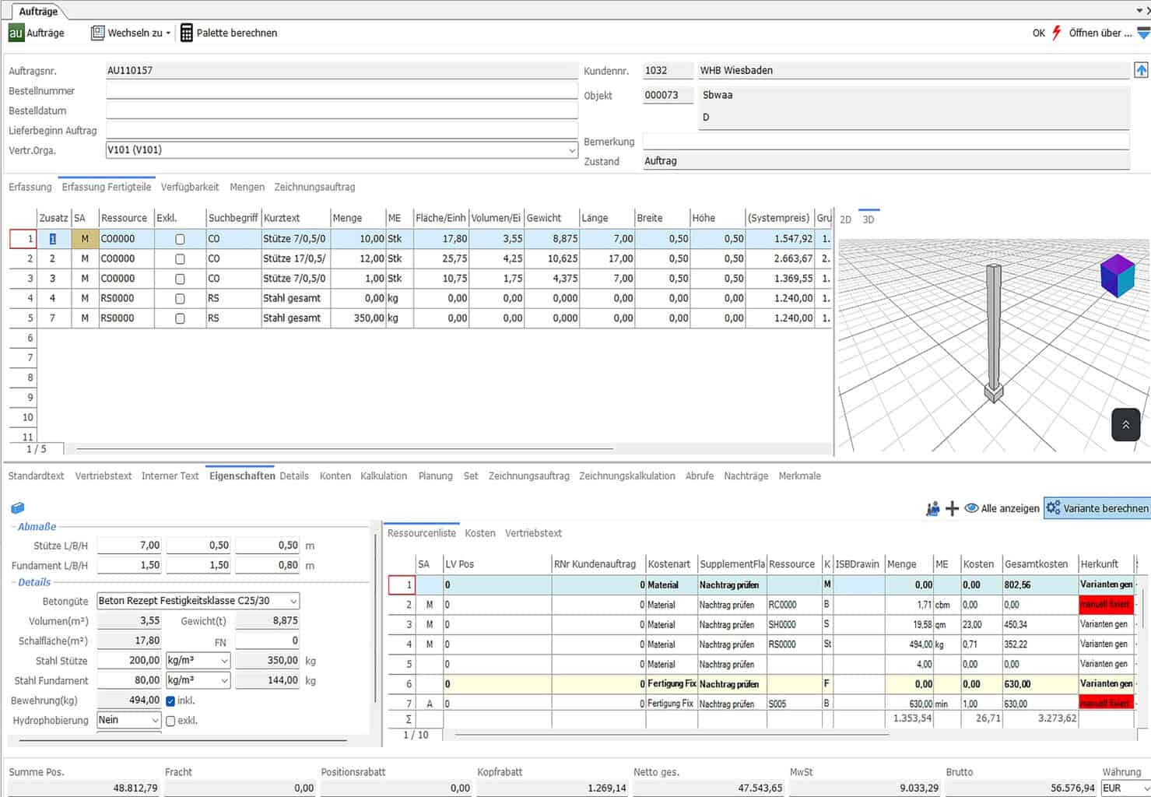
Task: Click the double-chevron collapse button in 3D view
Action: 1125,425
